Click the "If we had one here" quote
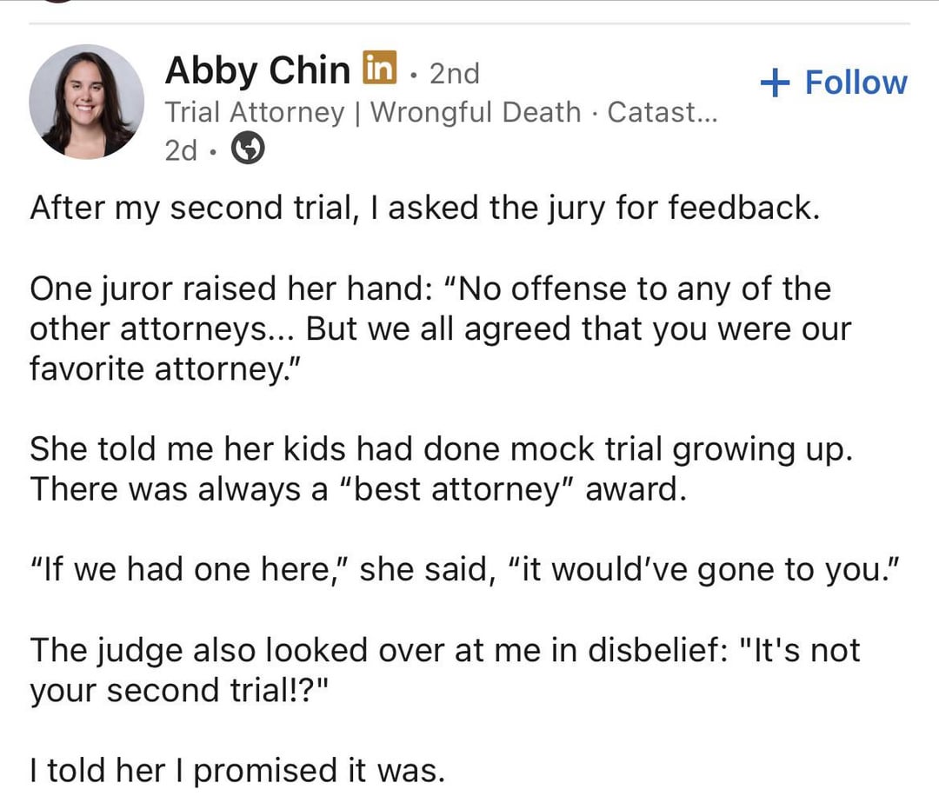This screenshot has height=809, width=939. tap(463, 569)
